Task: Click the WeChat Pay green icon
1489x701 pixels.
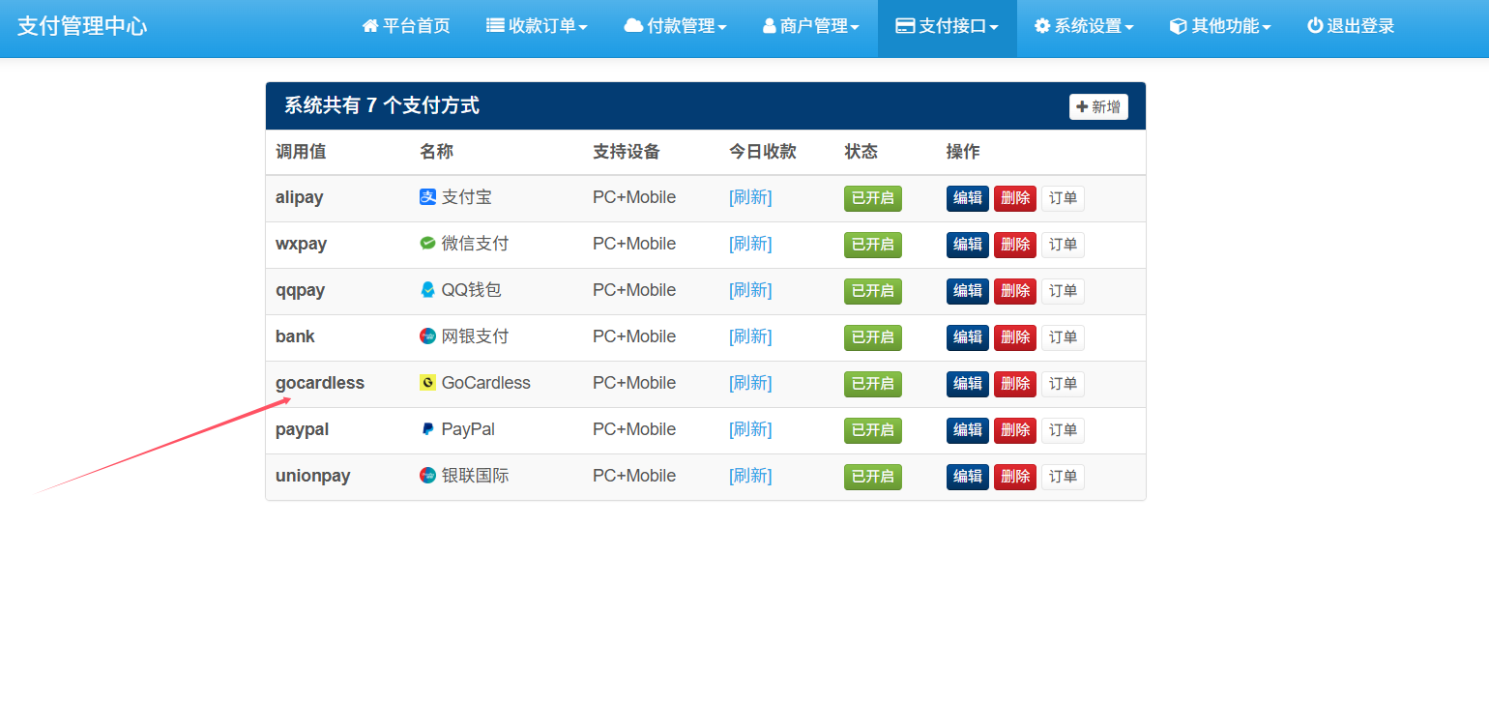Action: [427, 244]
